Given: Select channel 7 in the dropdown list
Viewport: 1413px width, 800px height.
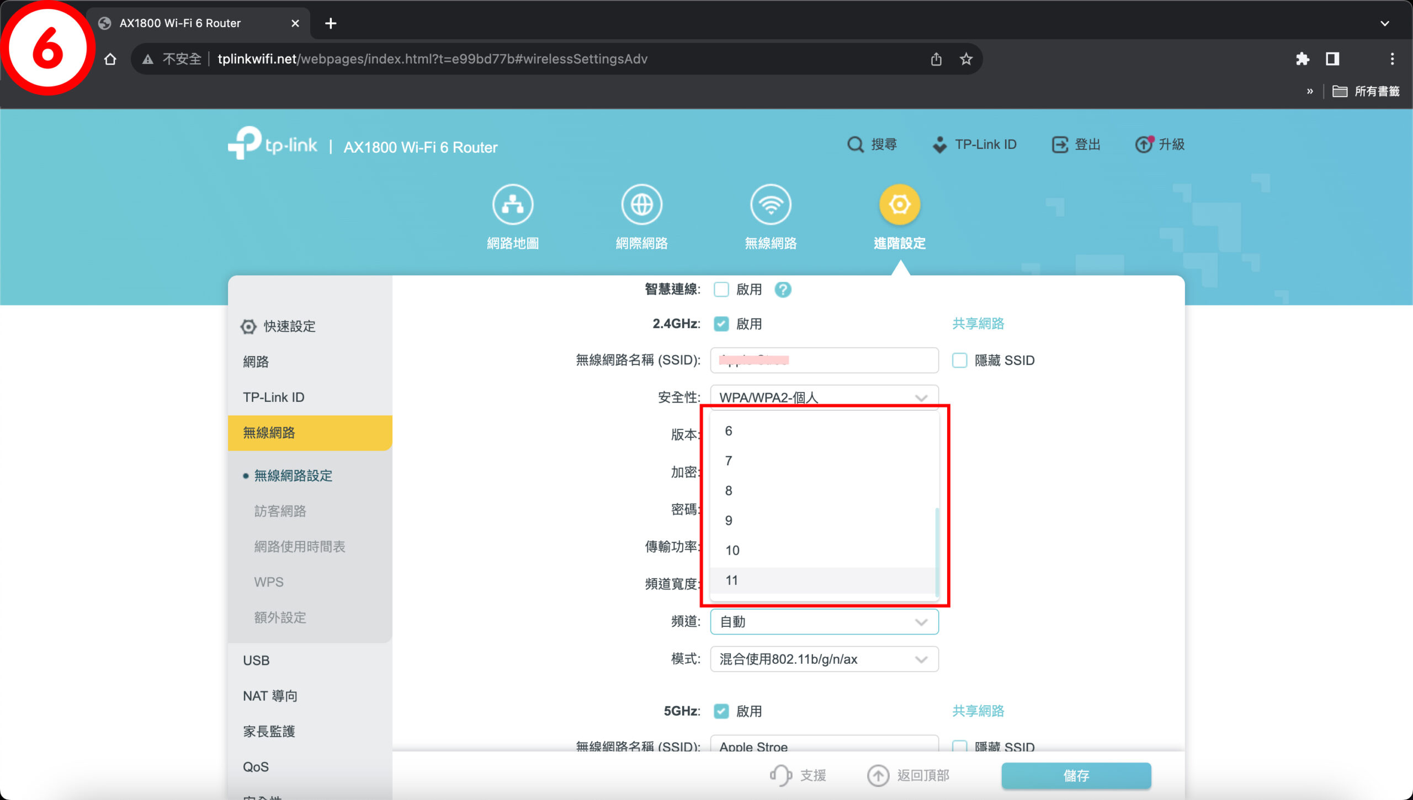Looking at the screenshot, I should pos(822,461).
